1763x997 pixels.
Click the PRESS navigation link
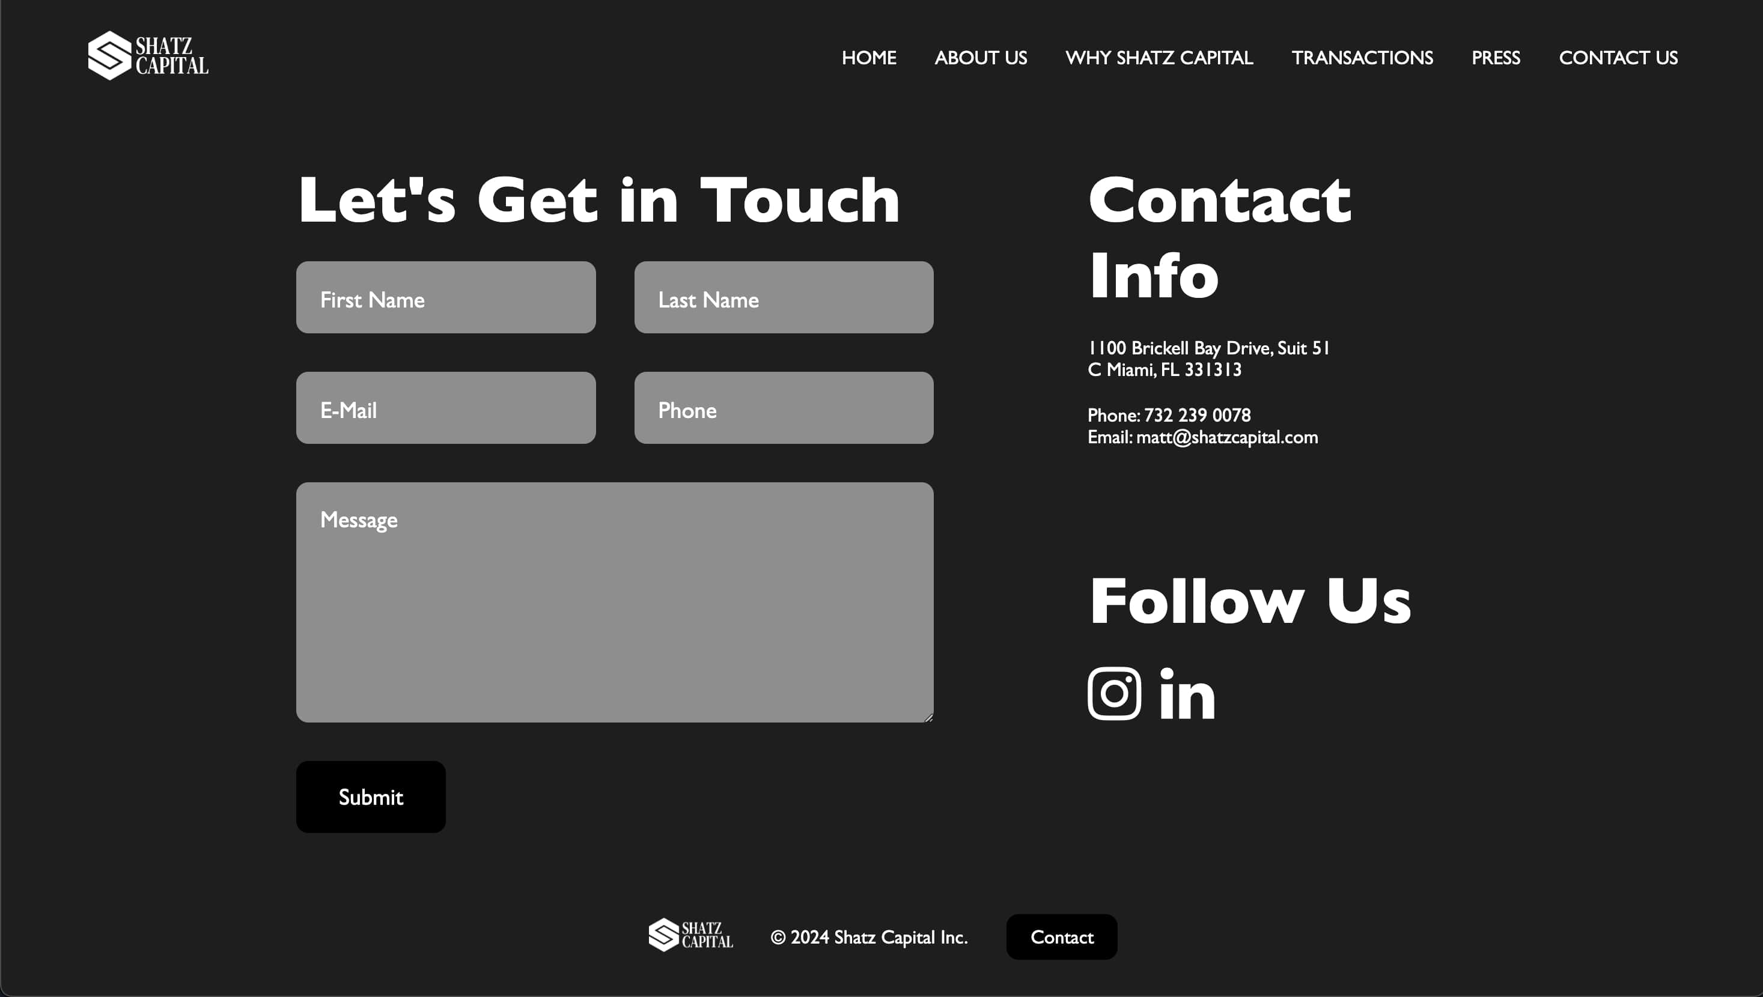point(1496,57)
